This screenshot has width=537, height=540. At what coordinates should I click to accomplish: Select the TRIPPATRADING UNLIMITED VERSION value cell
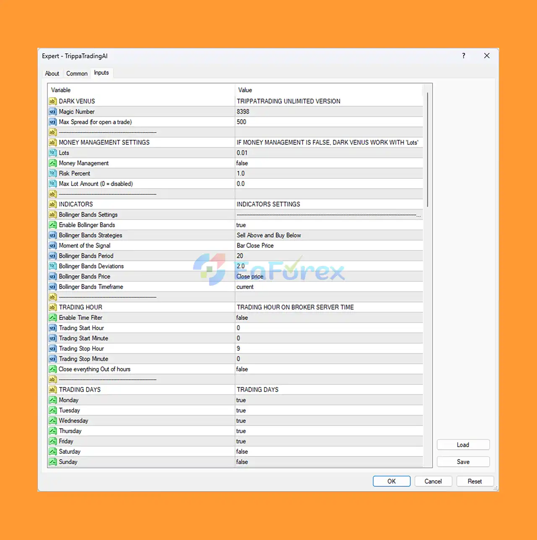[329, 101]
